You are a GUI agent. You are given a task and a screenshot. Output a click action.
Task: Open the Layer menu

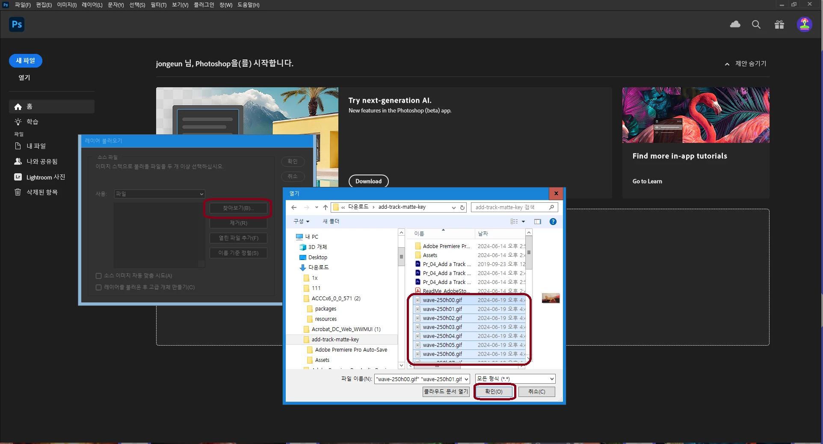point(92,5)
